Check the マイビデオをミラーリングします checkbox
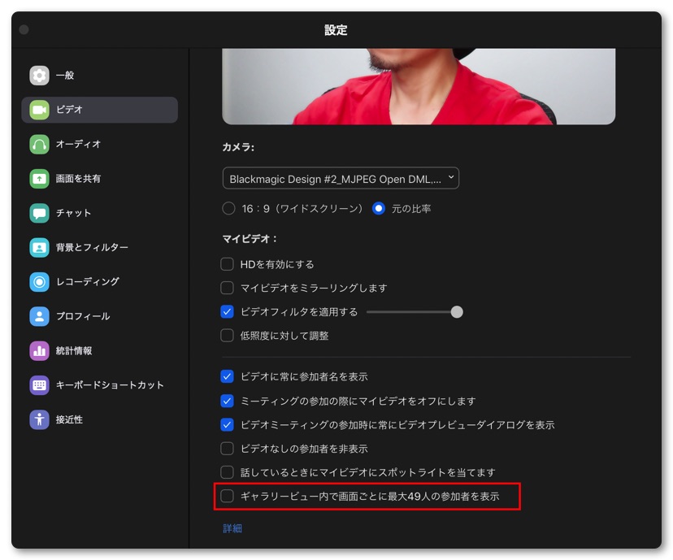 [x=228, y=288]
